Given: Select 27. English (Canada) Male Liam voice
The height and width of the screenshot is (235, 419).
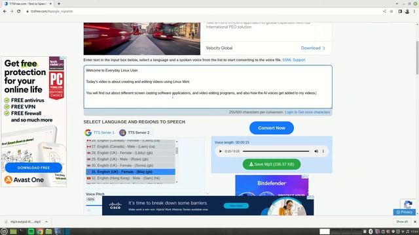Looking at the screenshot, I should click(130, 146).
